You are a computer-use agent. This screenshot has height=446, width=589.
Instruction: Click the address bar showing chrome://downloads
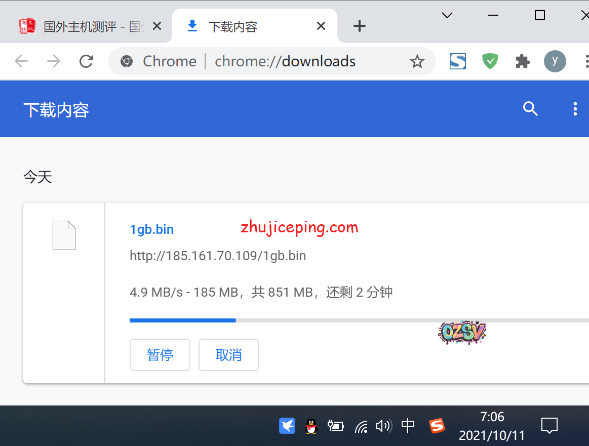point(285,61)
